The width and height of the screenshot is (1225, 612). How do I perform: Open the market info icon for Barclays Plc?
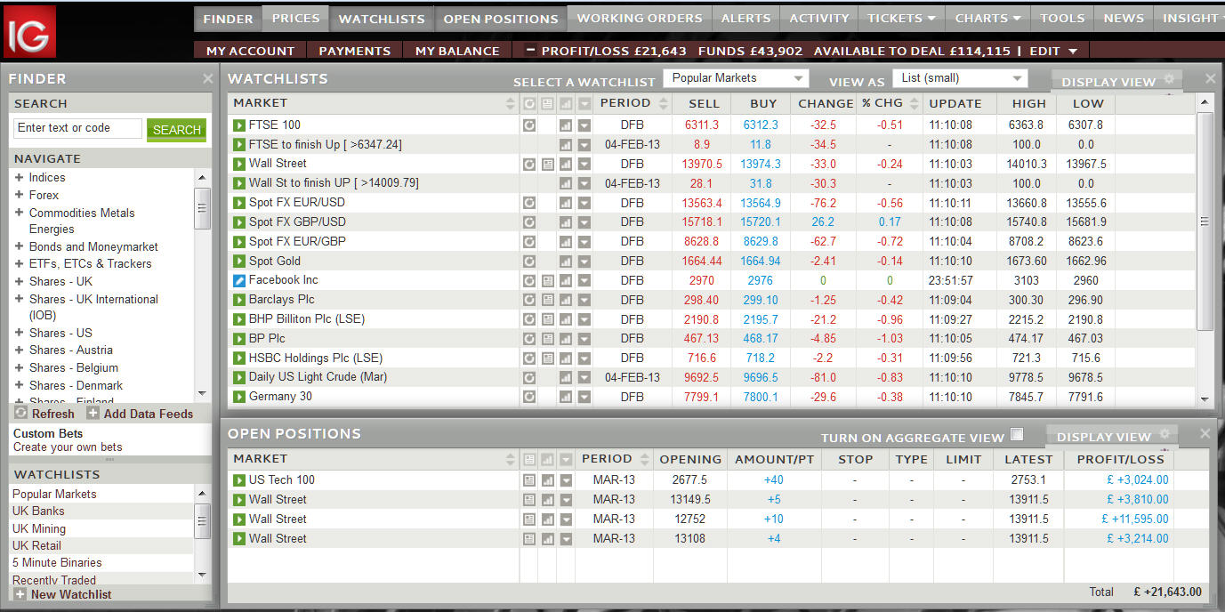547,300
